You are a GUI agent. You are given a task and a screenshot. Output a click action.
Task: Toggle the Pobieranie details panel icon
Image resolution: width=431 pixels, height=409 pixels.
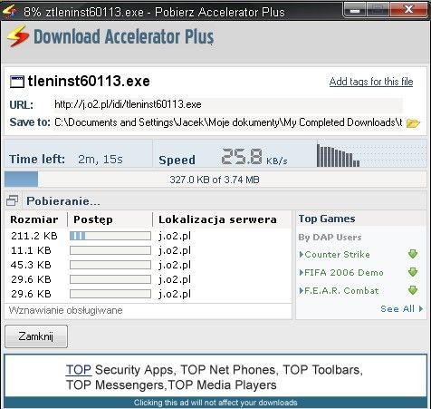(x=13, y=200)
